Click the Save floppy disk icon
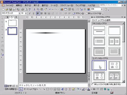This screenshot has height=95, width=127. [x=10, y=9]
